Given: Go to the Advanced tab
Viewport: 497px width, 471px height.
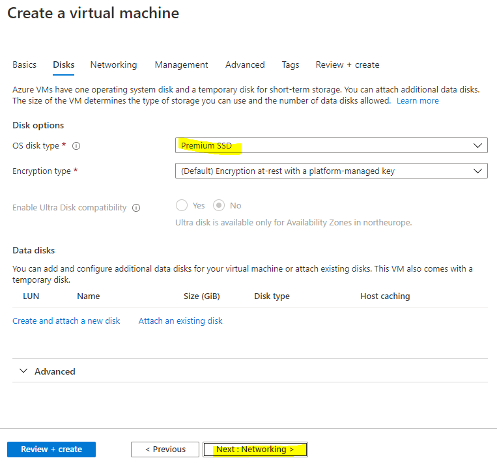Looking at the screenshot, I should [x=245, y=64].
